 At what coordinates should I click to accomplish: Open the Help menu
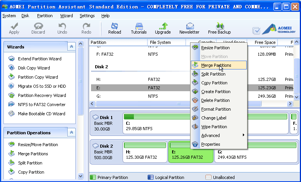(x=106, y=16)
